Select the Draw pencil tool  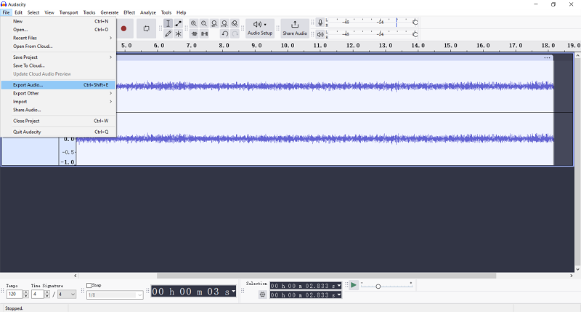pos(168,33)
